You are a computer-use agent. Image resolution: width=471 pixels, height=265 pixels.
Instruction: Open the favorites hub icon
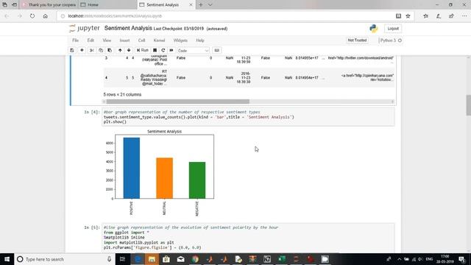click(x=425, y=16)
